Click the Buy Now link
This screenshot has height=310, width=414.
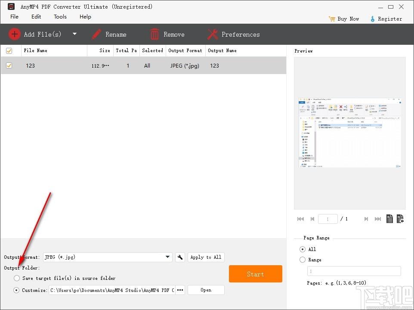348,19
